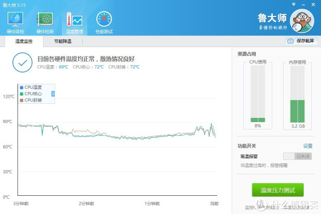
Task: Click the CPU使用 usage bar meter
Action: 258,94
